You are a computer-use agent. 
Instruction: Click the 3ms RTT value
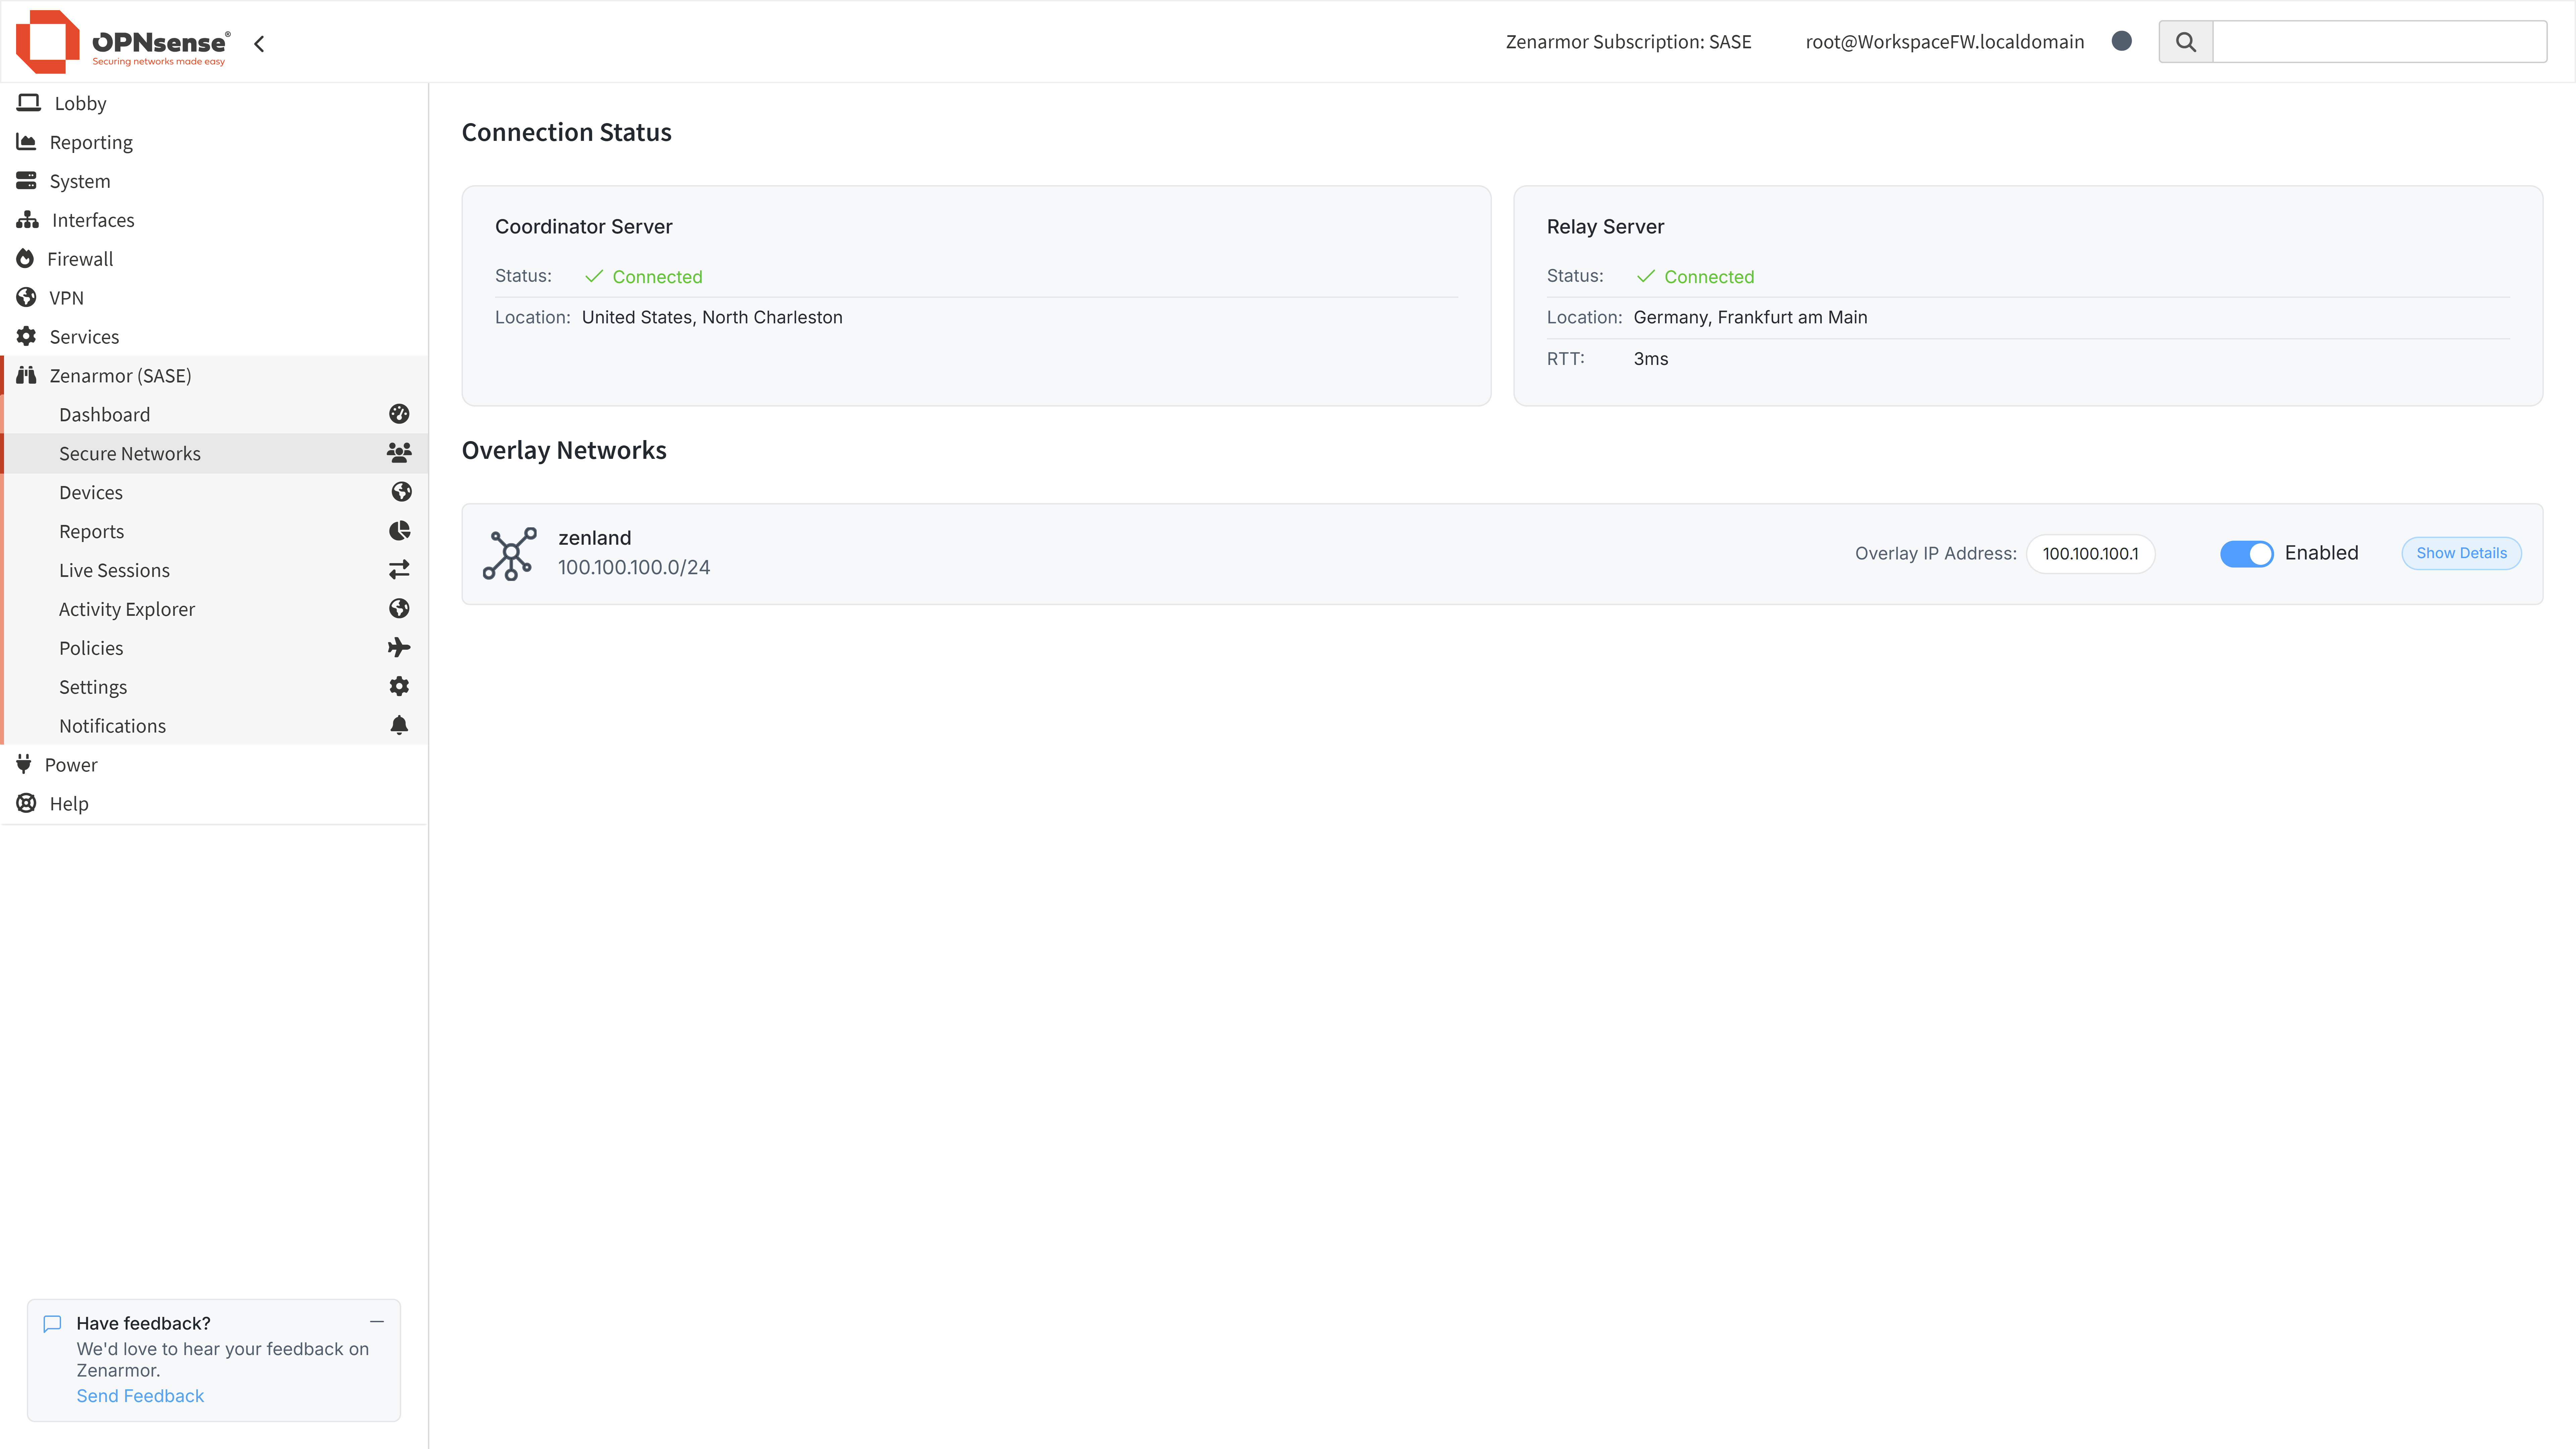tap(1651, 359)
